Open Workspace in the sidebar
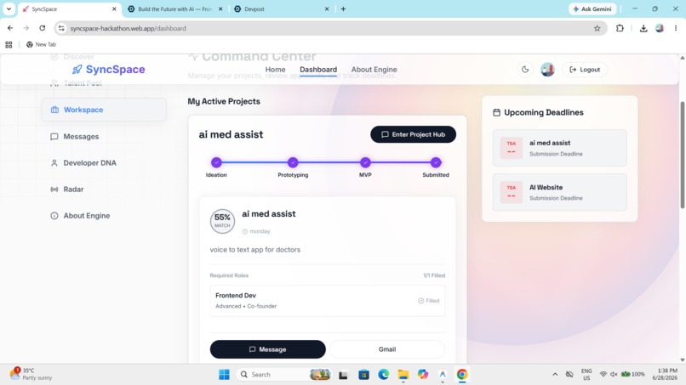 [x=104, y=110]
